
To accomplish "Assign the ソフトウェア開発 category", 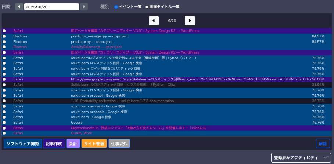I will coord(22,143).
